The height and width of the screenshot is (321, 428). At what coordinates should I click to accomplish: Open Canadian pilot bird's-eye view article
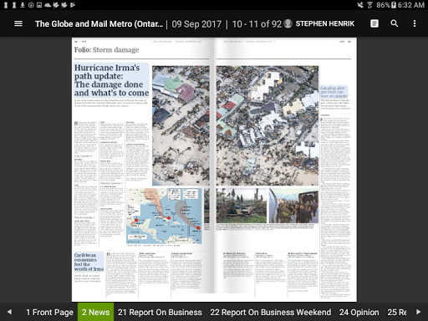(334, 92)
